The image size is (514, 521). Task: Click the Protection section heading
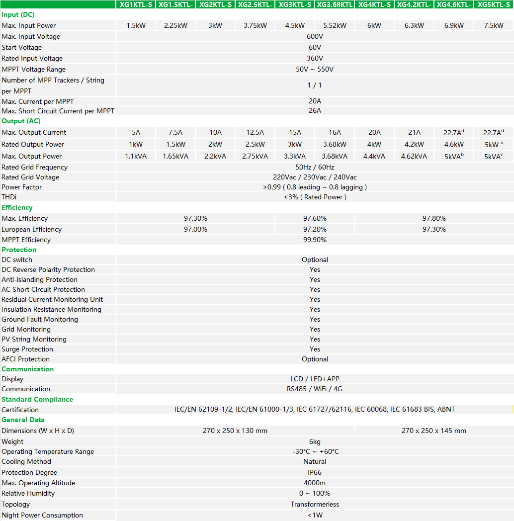(x=19, y=250)
